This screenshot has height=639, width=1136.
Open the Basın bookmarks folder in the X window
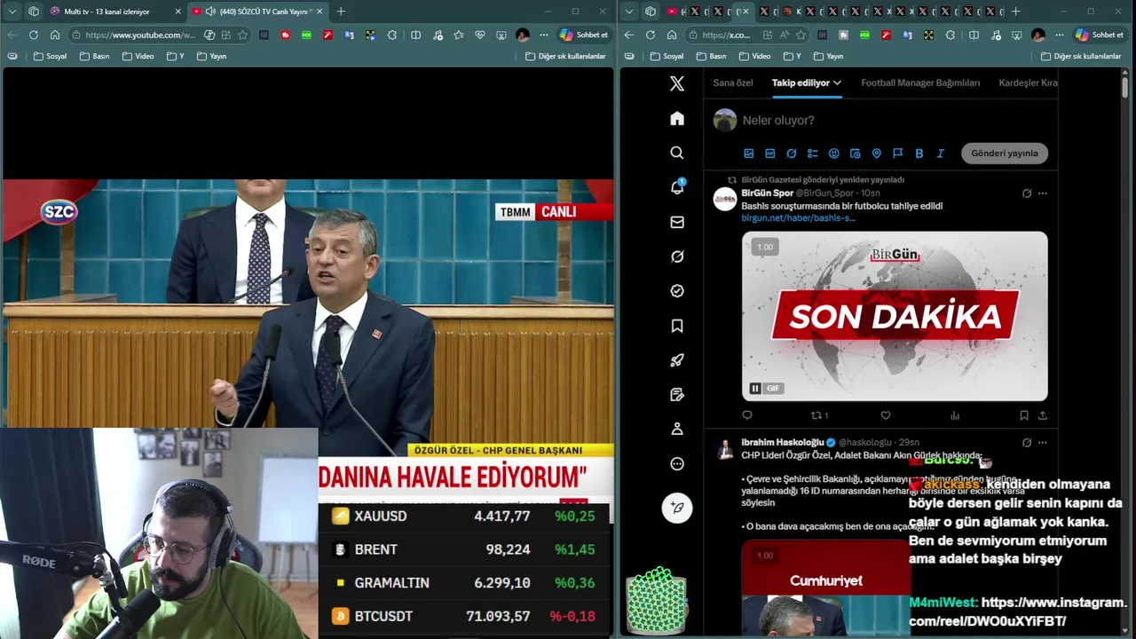713,56
